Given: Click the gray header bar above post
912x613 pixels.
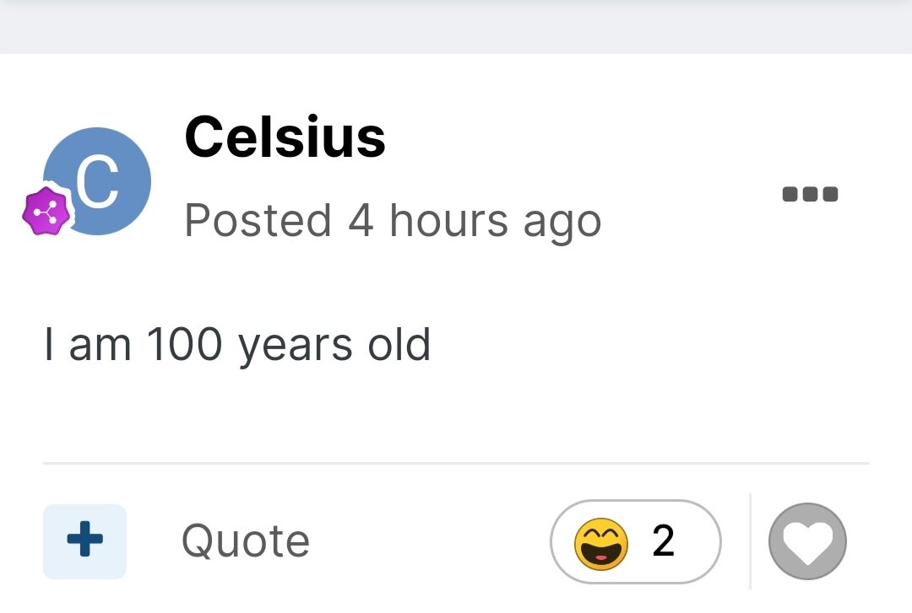Looking at the screenshot, I should tap(456, 25).
